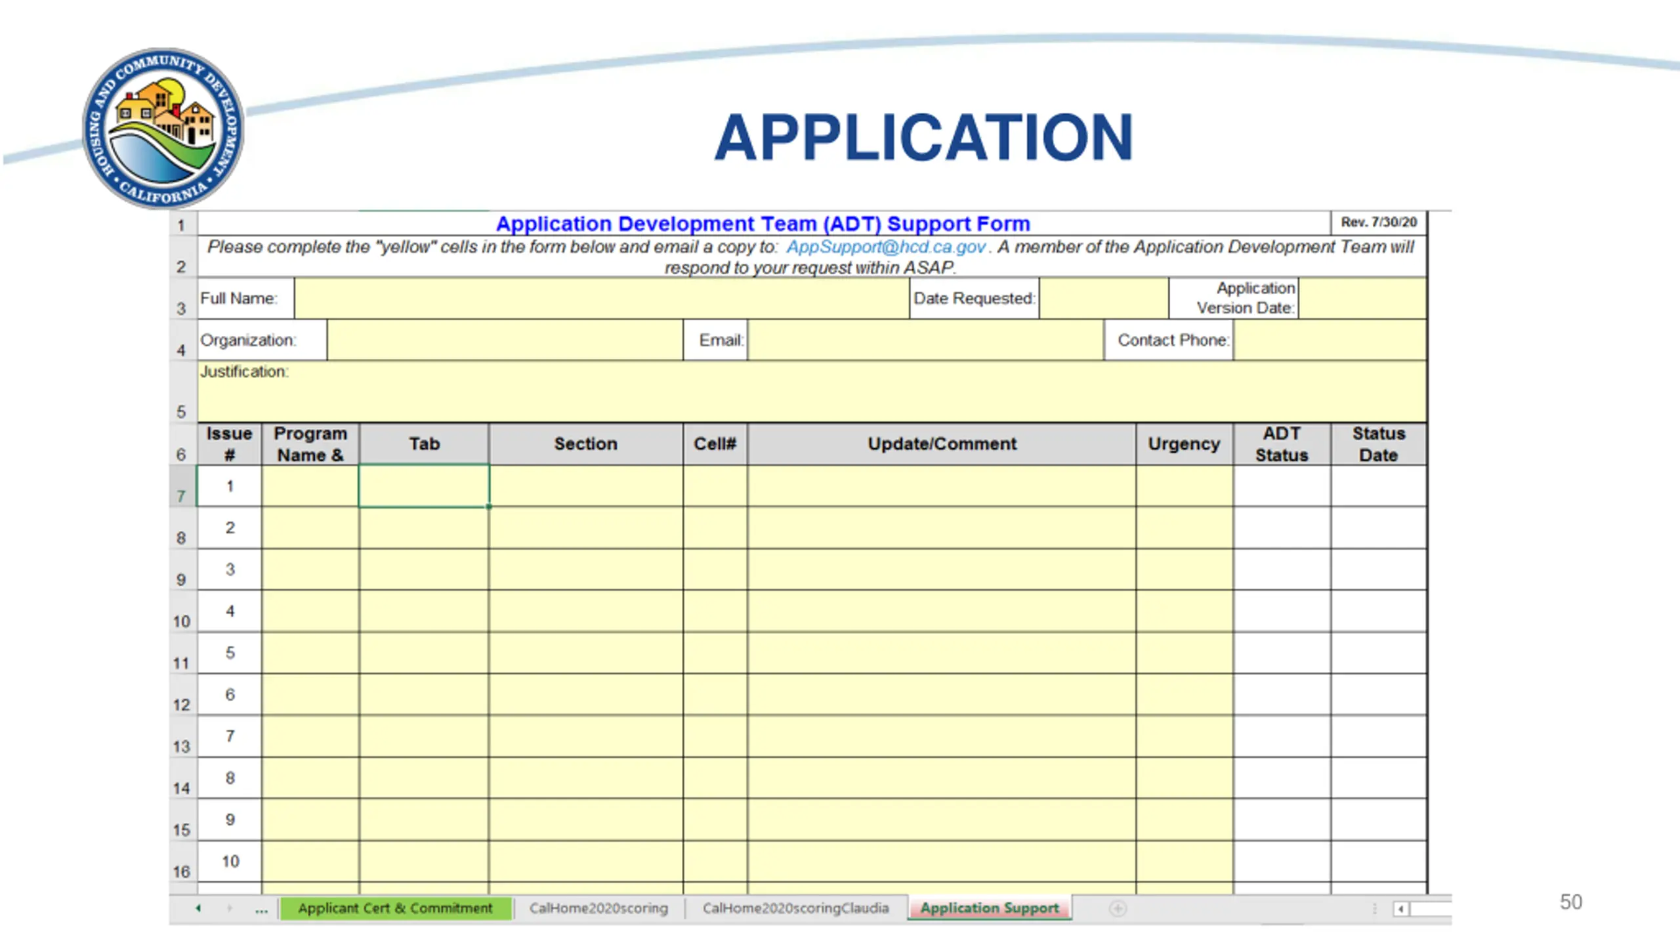Click the next sheet navigation arrow
Image resolution: width=1680 pixels, height=945 pixels.
tap(230, 908)
